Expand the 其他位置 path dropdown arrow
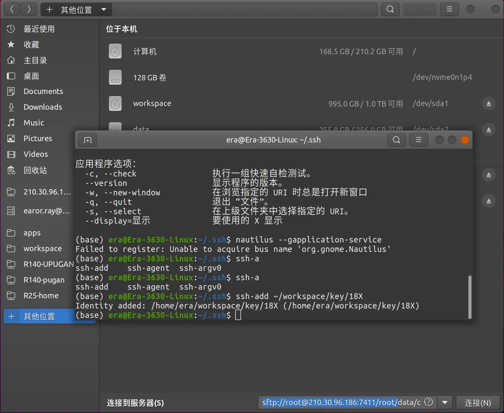The height and width of the screenshot is (413, 504). [104, 9]
